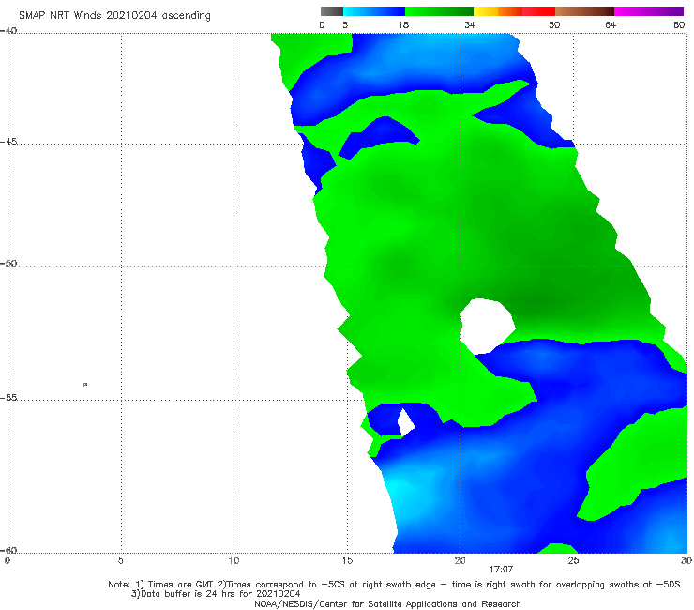Screen dimensions: 694x610
Task: Click the swath time label '17:07'
Action: coord(501,570)
